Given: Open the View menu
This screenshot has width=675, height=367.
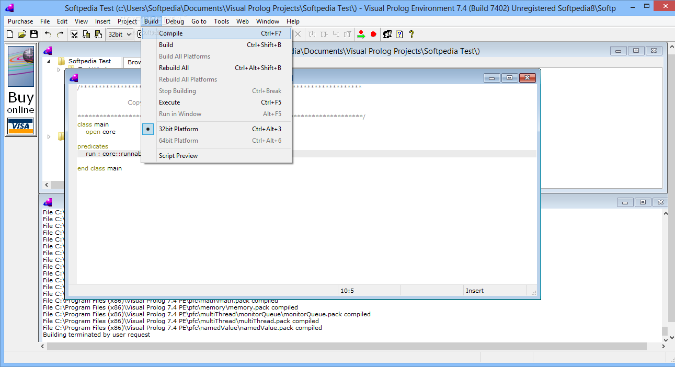Looking at the screenshot, I should (x=81, y=21).
